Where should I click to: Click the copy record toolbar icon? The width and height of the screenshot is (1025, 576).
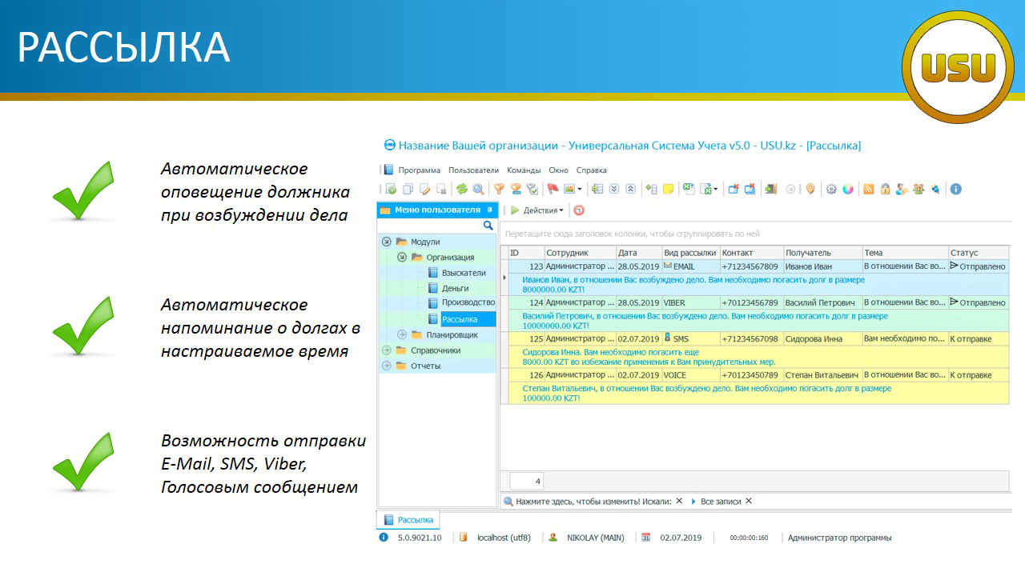coord(408,189)
